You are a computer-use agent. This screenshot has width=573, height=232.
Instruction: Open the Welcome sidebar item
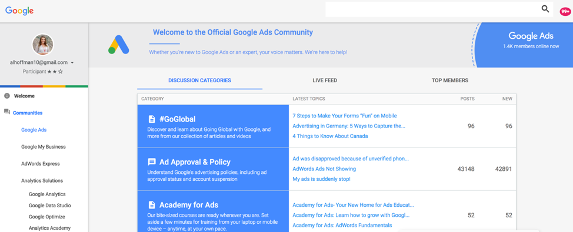pyautogui.click(x=24, y=96)
